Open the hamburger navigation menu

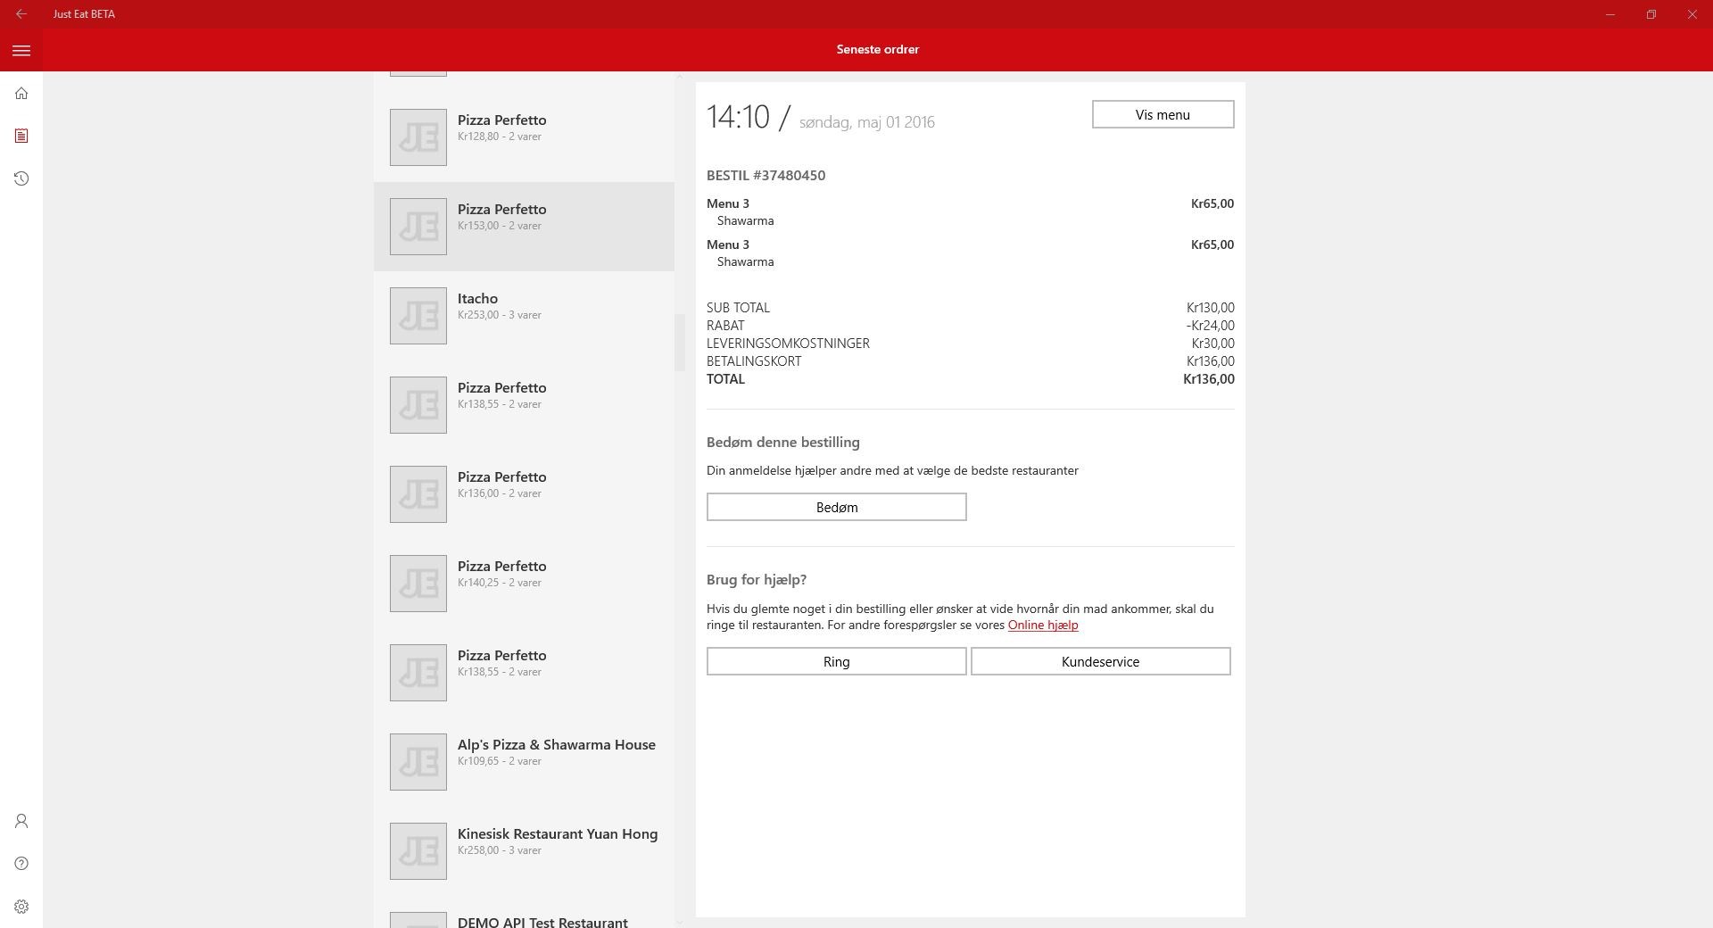tap(21, 51)
